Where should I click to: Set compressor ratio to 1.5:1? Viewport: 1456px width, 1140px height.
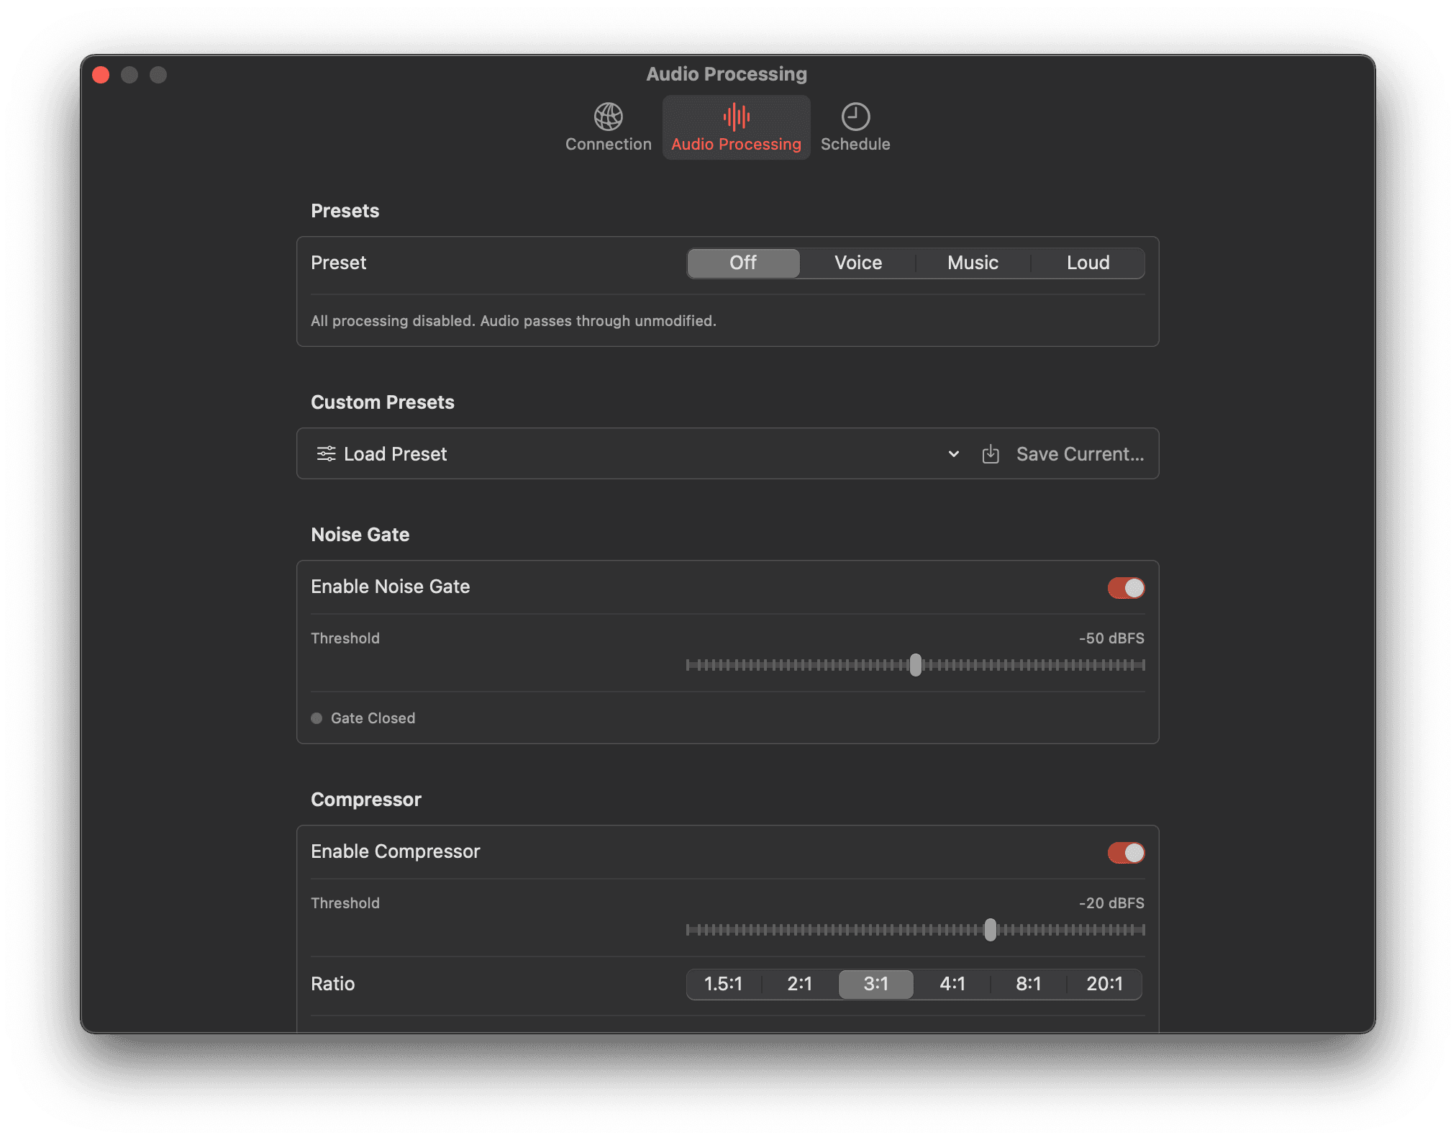coord(723,984)
